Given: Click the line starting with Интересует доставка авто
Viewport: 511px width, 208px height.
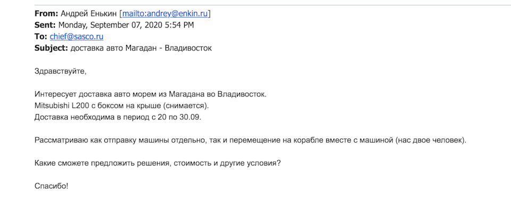Looking at the screenshot, I should (x=151, y=94).
